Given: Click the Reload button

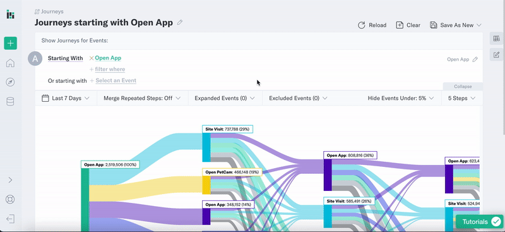Looking at the screenshot, I should tap(372, 25).
